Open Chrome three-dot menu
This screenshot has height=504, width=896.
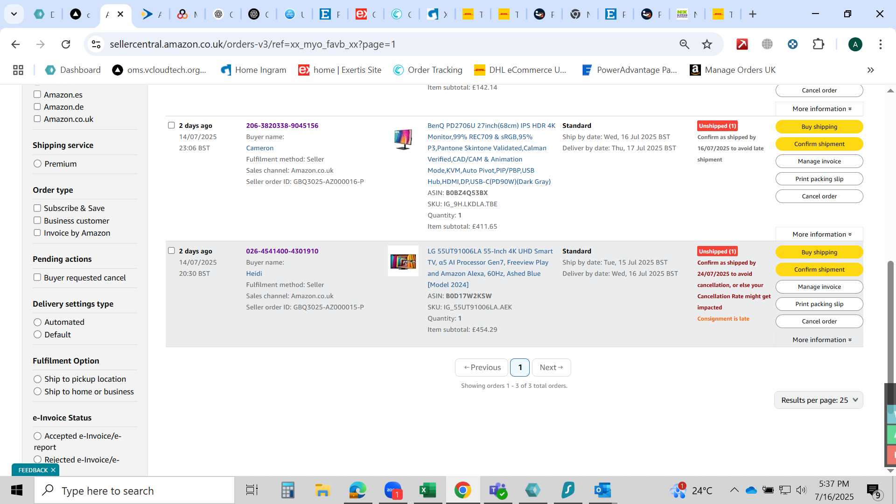(x=880, y=44)
